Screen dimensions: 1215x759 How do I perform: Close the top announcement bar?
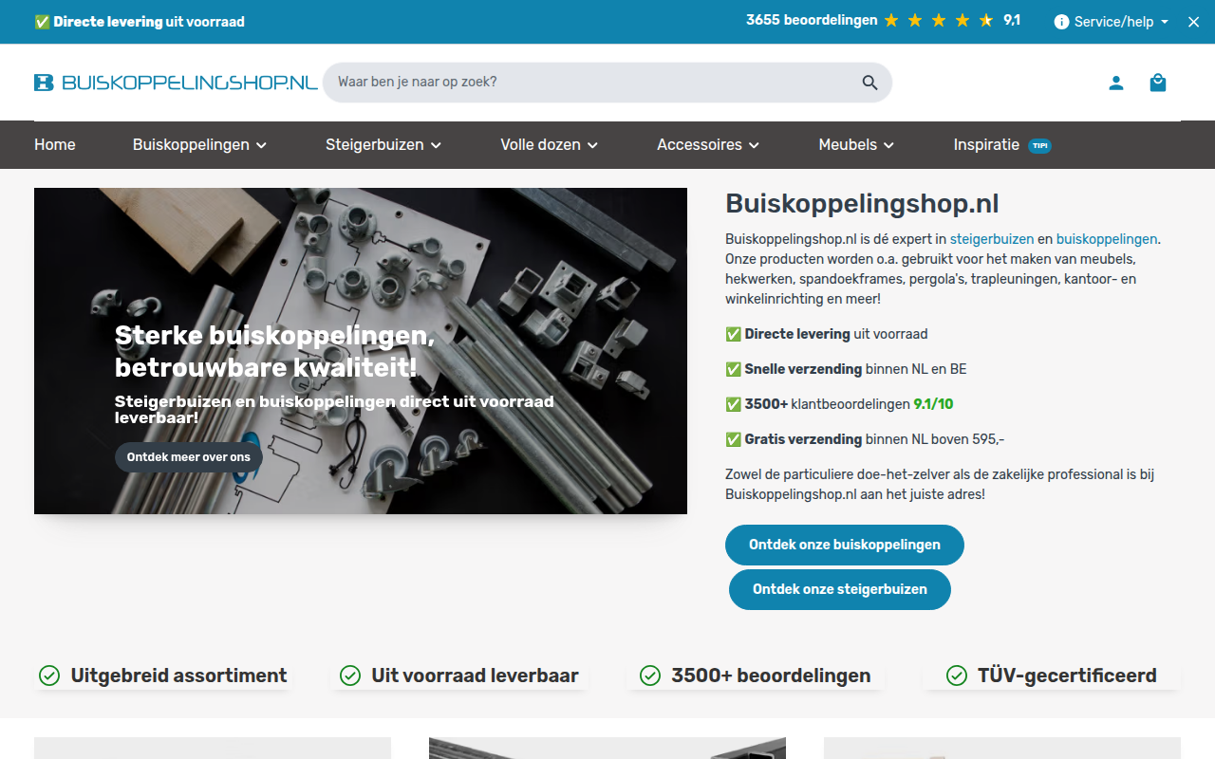coord(1194,22)
